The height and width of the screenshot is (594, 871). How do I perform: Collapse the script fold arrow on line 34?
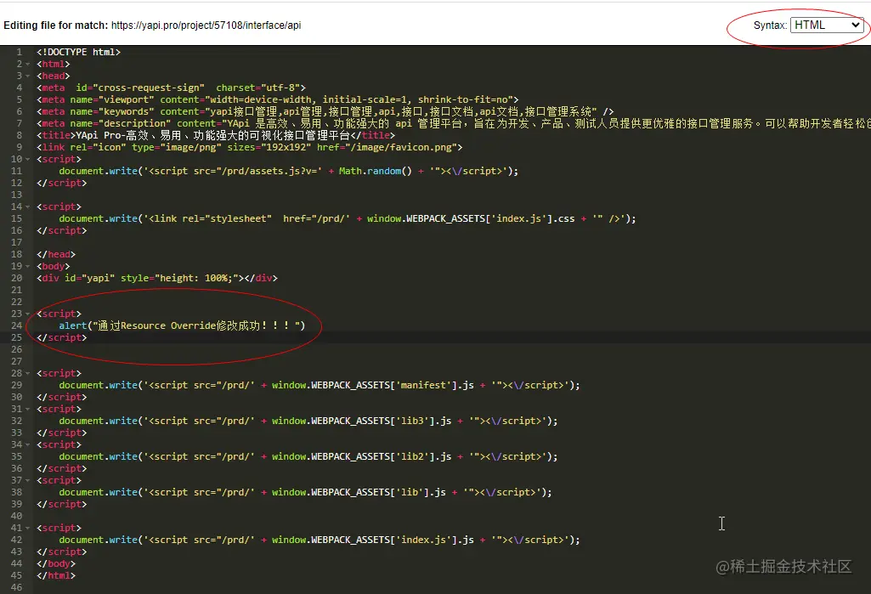point(28,444)
